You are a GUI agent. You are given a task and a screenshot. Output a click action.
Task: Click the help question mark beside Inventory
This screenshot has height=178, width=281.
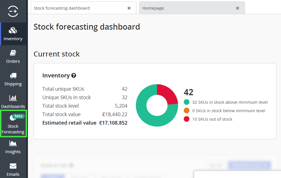[x=74, y=75]
